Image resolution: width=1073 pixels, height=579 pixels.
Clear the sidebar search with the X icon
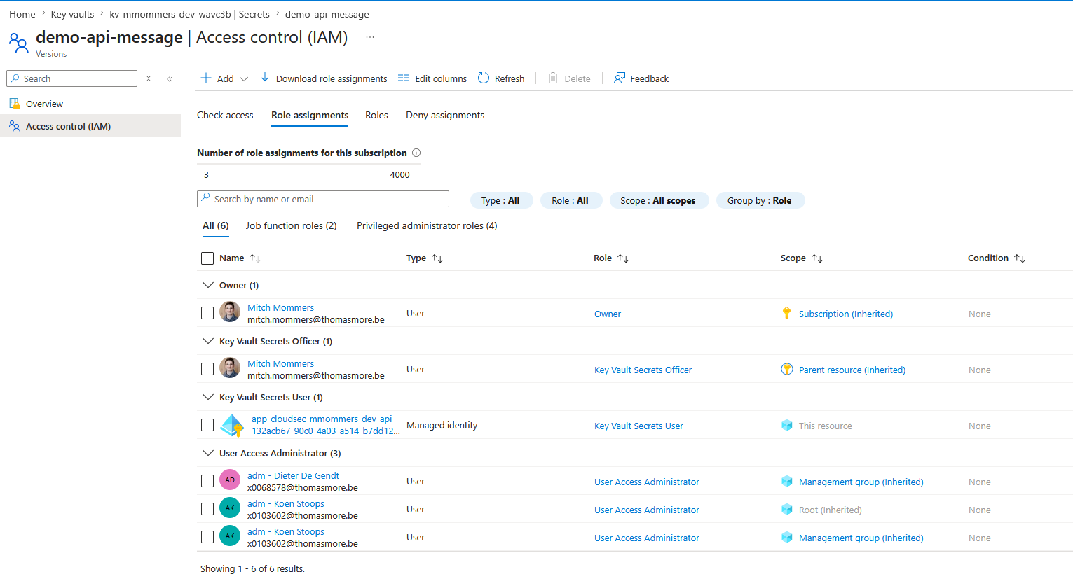(149, 78)
